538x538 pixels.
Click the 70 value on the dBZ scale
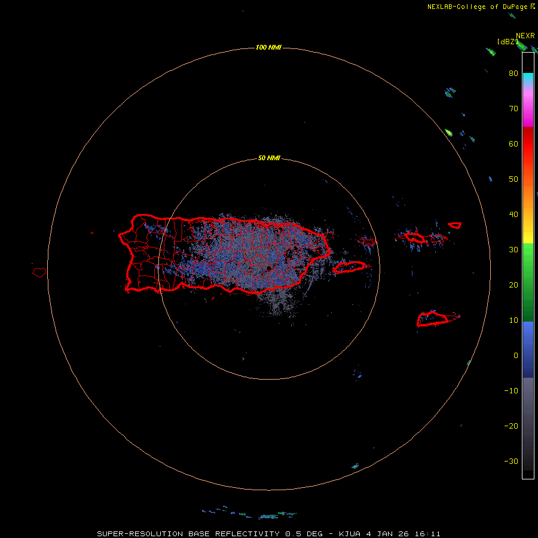513,108
